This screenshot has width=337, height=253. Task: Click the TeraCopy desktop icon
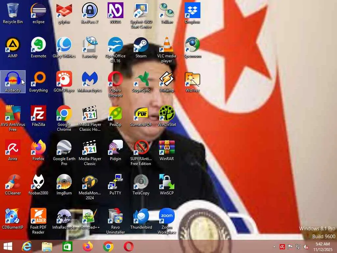[141, 184]
